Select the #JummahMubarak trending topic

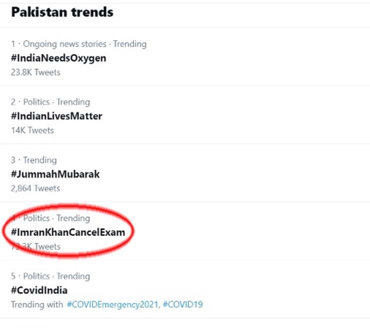pos(55,174)
